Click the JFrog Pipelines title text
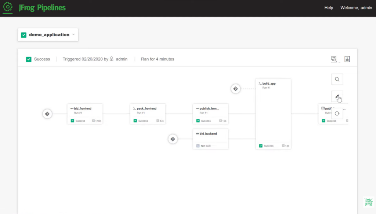Image resolution: width=376 pixels, height=214 pixels. (x=42, y=8)
